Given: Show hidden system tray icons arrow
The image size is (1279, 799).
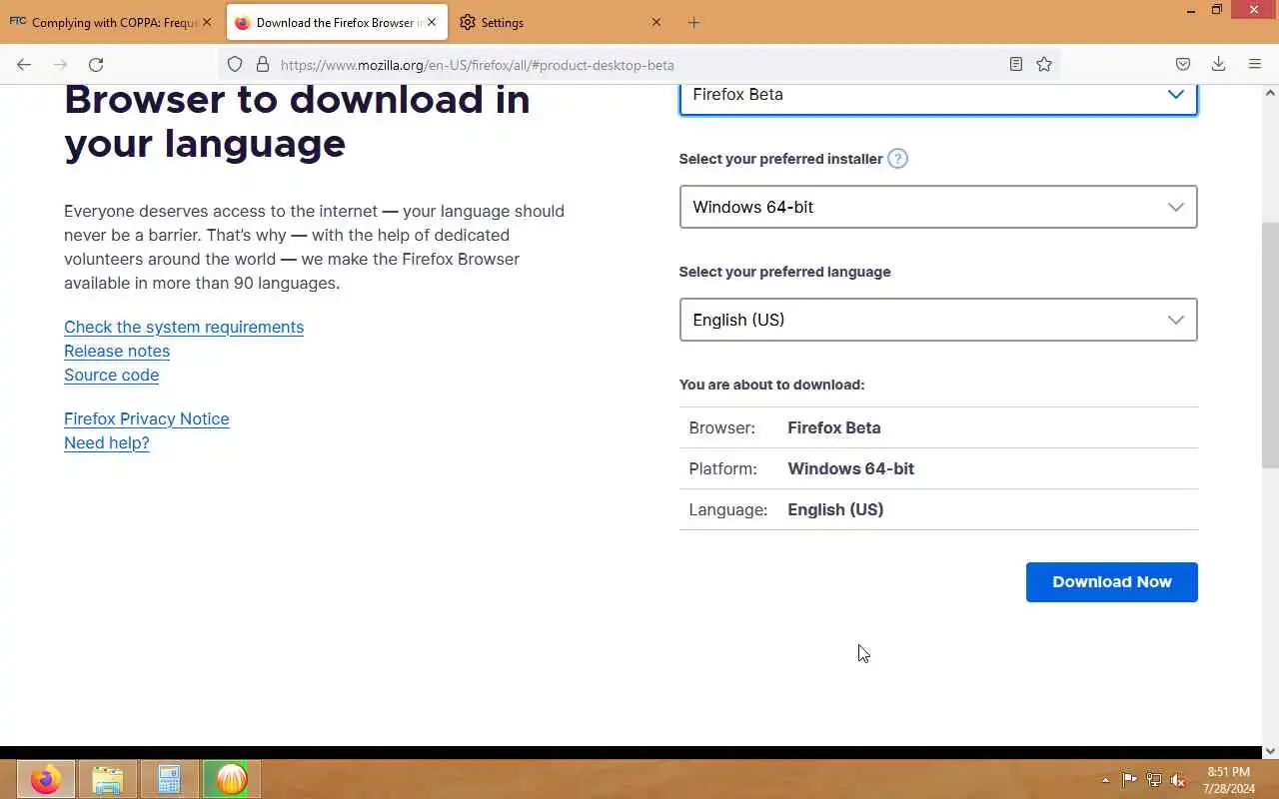Looking at the screenshot, I should [1105, 780].
